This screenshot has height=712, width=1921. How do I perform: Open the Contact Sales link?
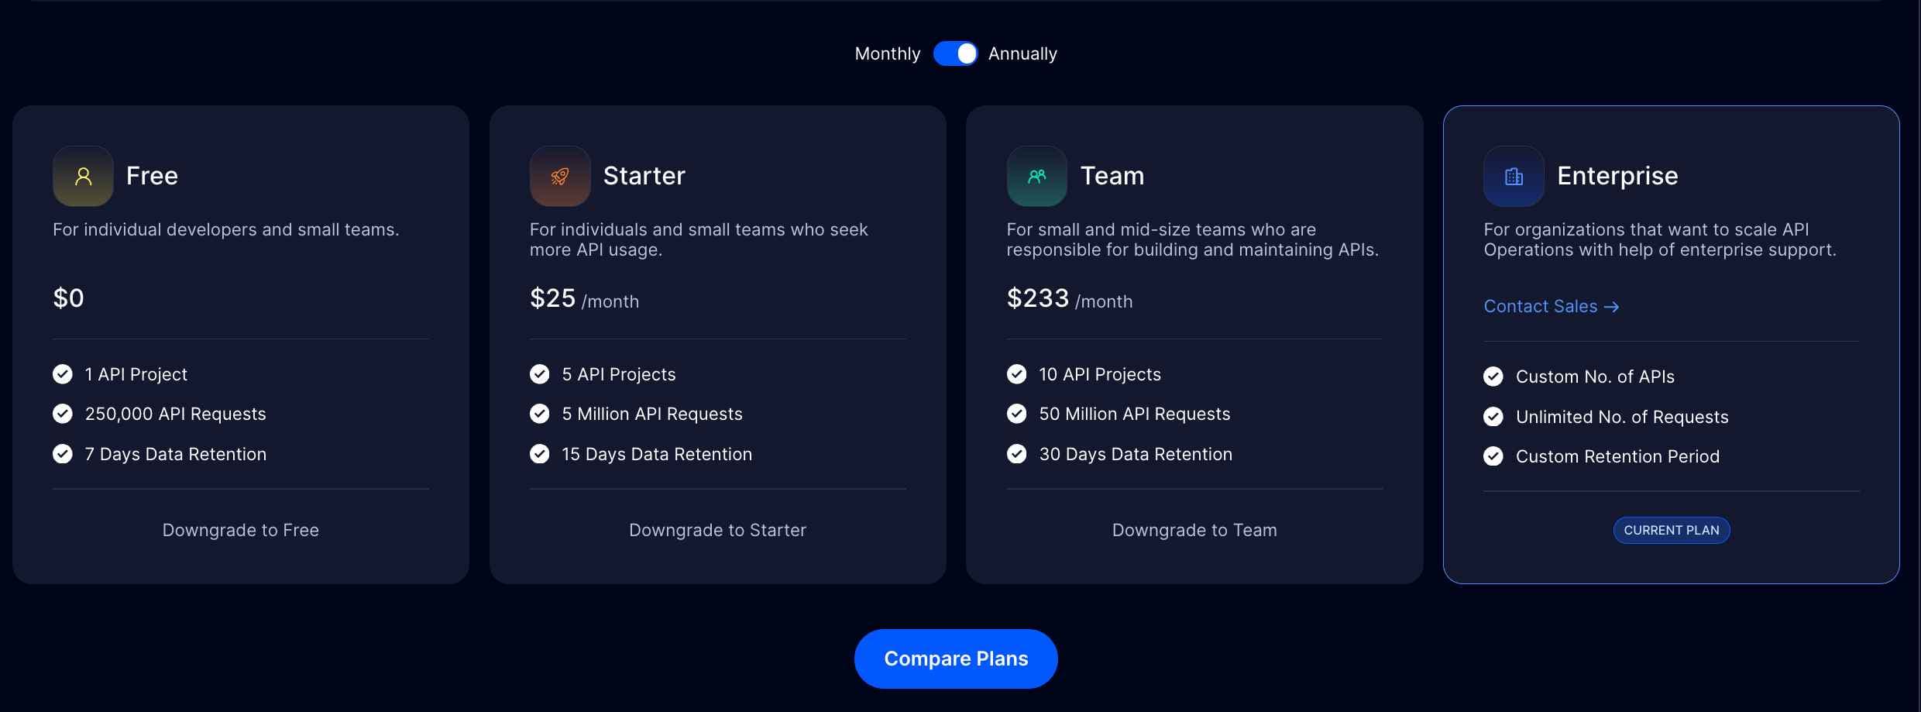tap(1551, 306)
